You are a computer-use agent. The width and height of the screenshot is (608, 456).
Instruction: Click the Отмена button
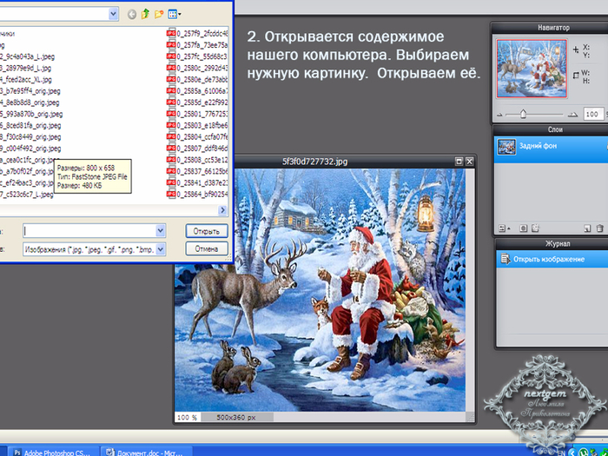(207, 249)
